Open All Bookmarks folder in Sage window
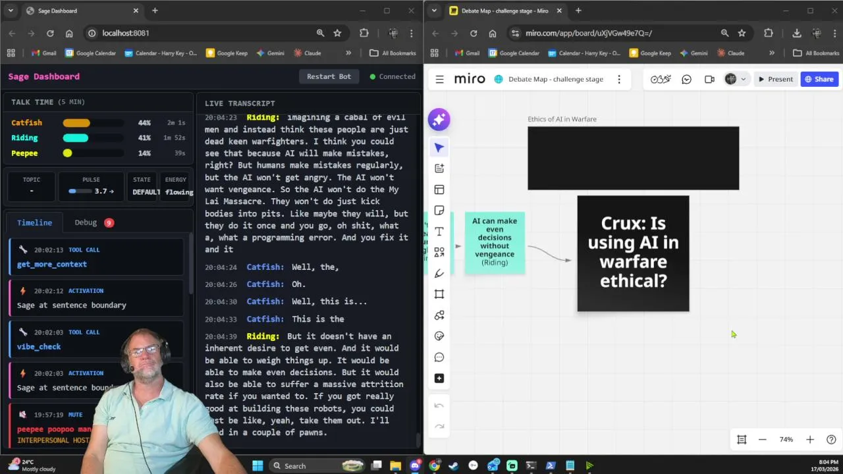 (393, 53)
